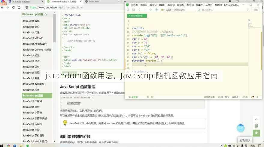Click the sidebar vertical scrollbar
264x147 pixels.
click(x=54, y=28)
